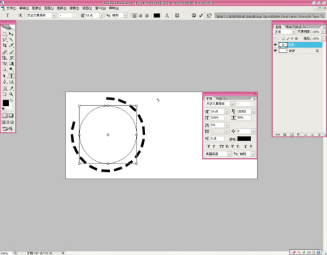The image size is (327, 255).
Task: Select the Elliptical Marquee tool
Action: point(5,34)
